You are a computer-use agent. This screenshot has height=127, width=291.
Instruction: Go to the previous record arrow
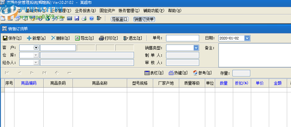[20, 73]
